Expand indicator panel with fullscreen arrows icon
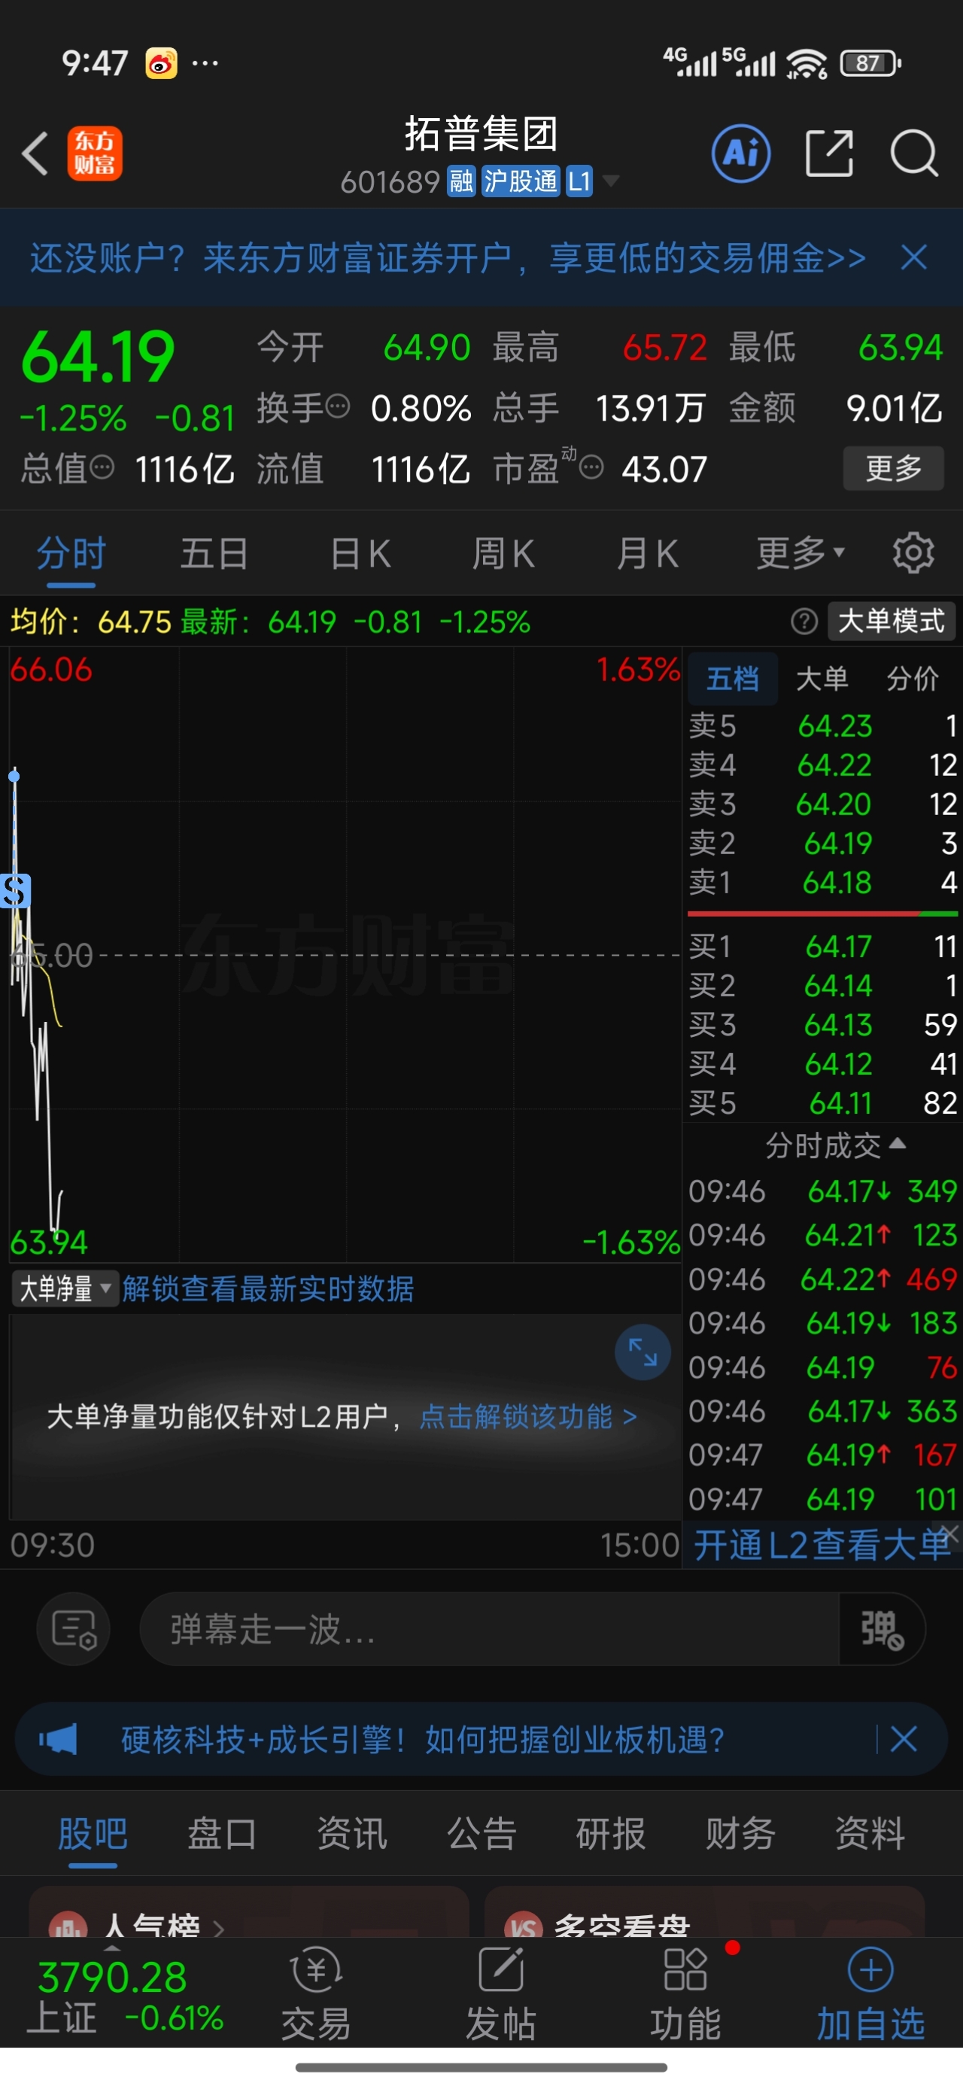 pos(643,1352)
